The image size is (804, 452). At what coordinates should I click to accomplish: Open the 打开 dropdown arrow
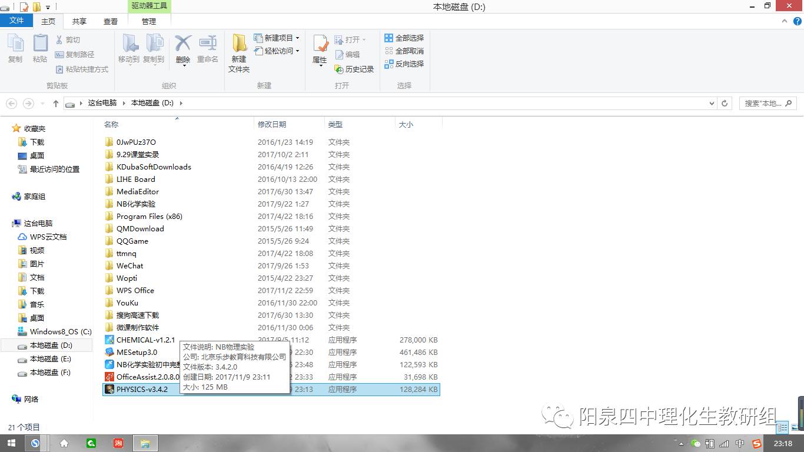pos(364,39)
